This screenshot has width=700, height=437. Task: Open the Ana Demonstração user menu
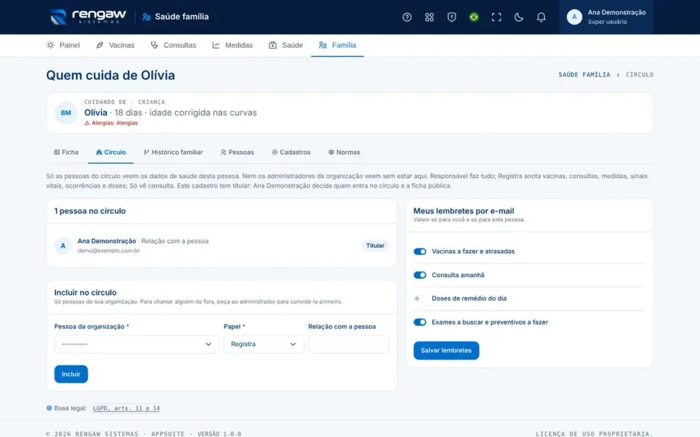[x=606, y=17]
